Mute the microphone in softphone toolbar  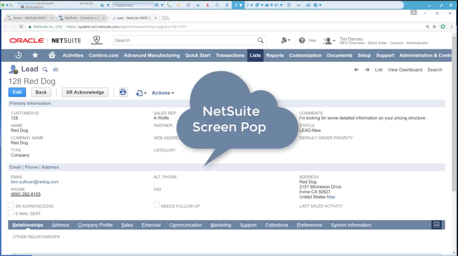pyautogui.click(x=227, y=5)
